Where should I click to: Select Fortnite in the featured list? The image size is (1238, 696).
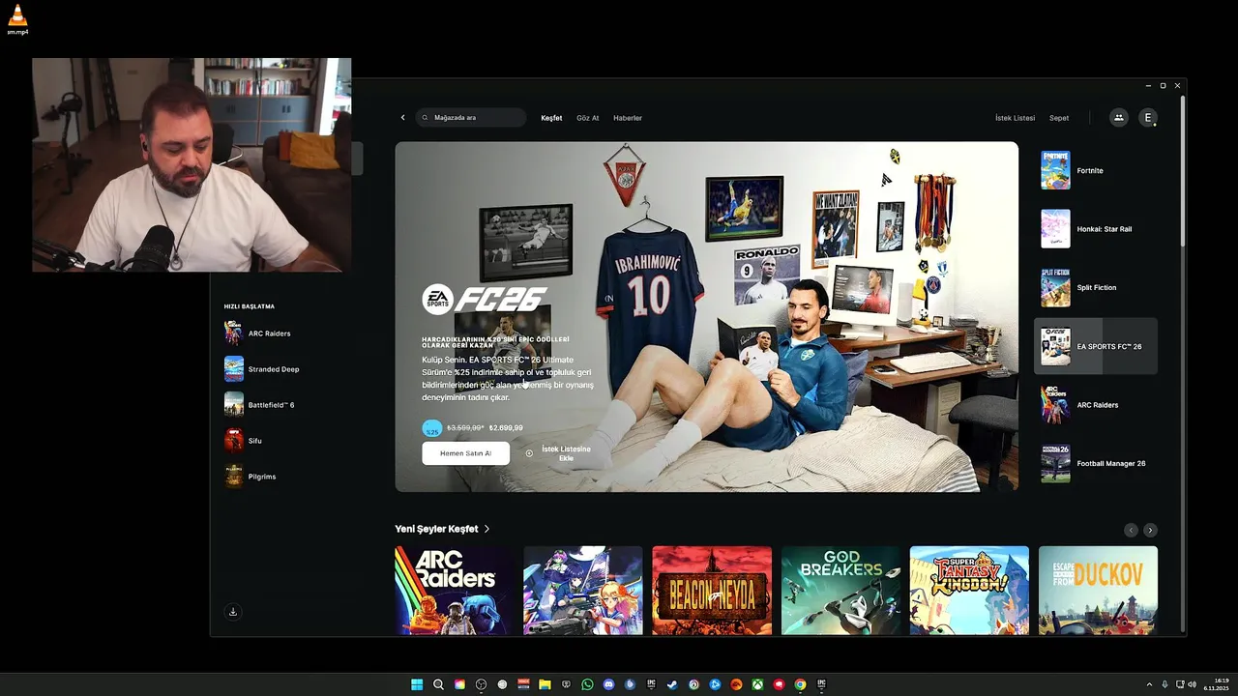(1096, 170)
